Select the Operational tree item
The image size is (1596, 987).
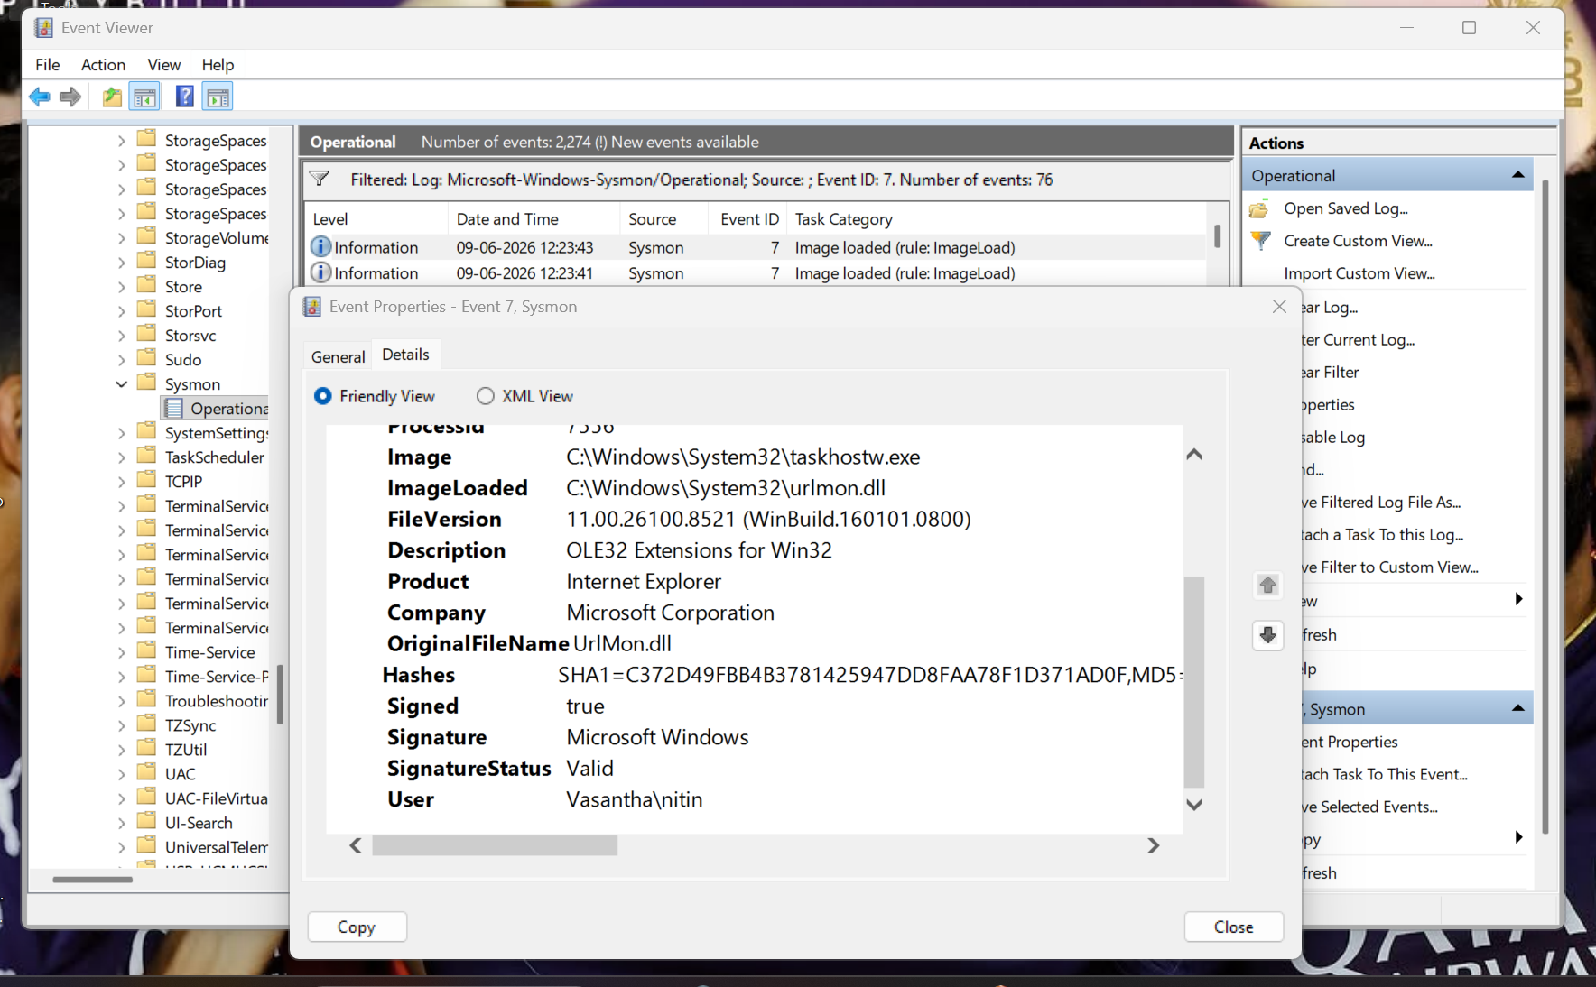tap(229, 409)
